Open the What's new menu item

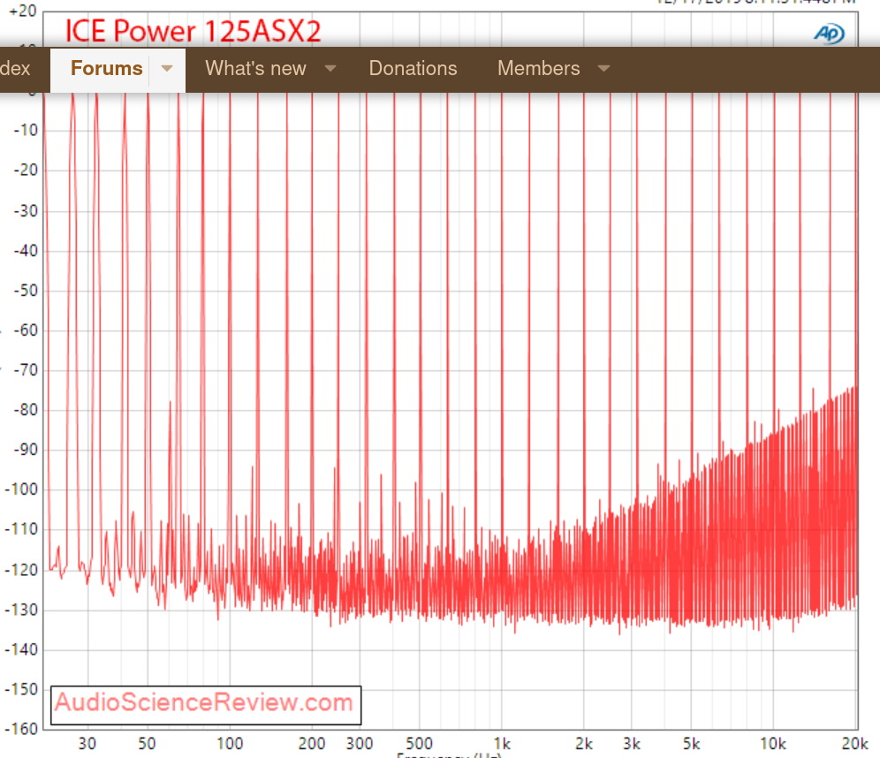pos(255,68)
